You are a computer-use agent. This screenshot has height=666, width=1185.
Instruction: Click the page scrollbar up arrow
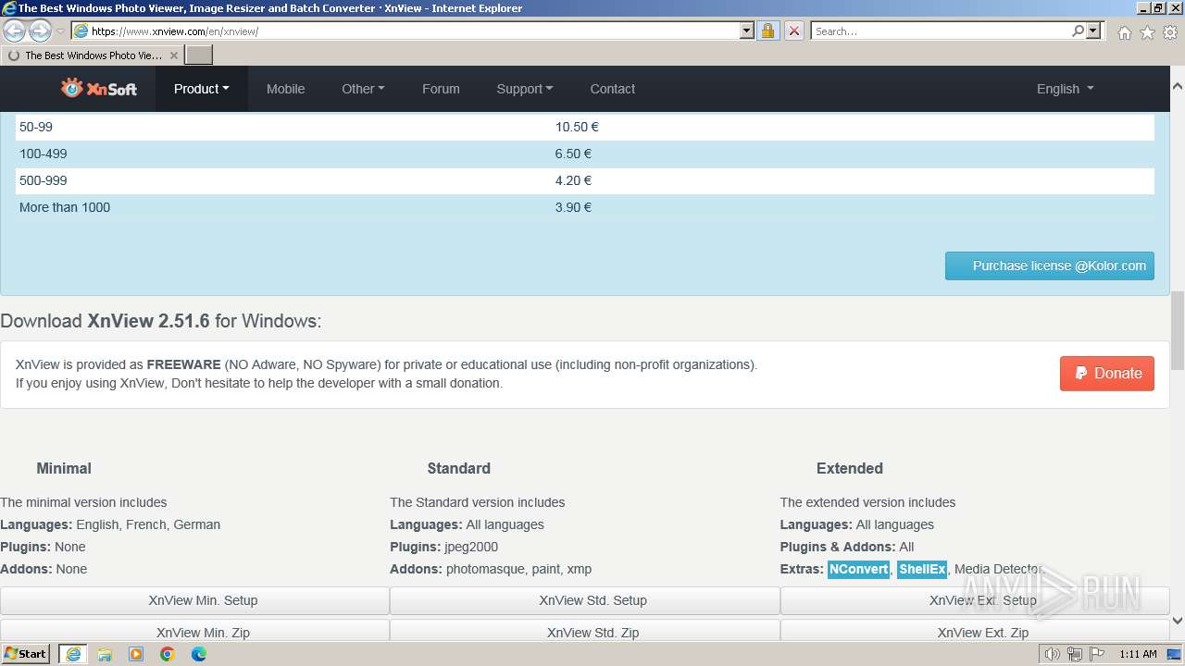point(1178,85)
